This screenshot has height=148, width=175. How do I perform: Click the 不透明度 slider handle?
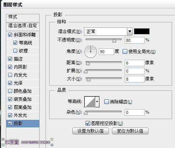pos(114,41)
